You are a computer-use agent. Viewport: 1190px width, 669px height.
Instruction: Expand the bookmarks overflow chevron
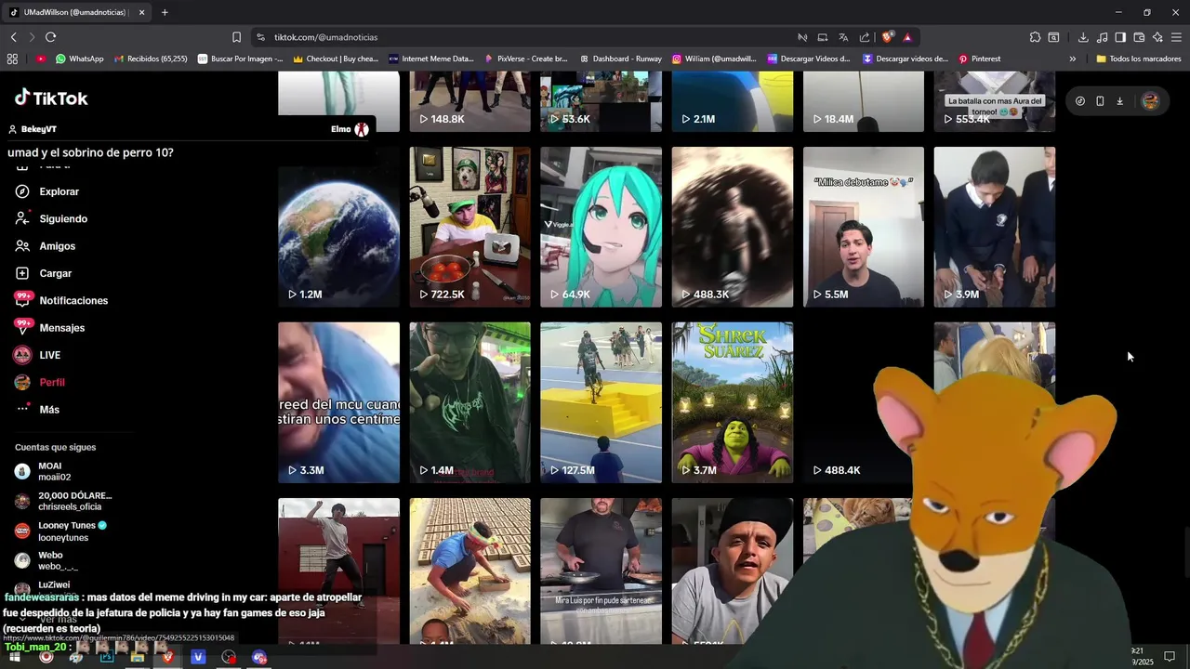1072,59
